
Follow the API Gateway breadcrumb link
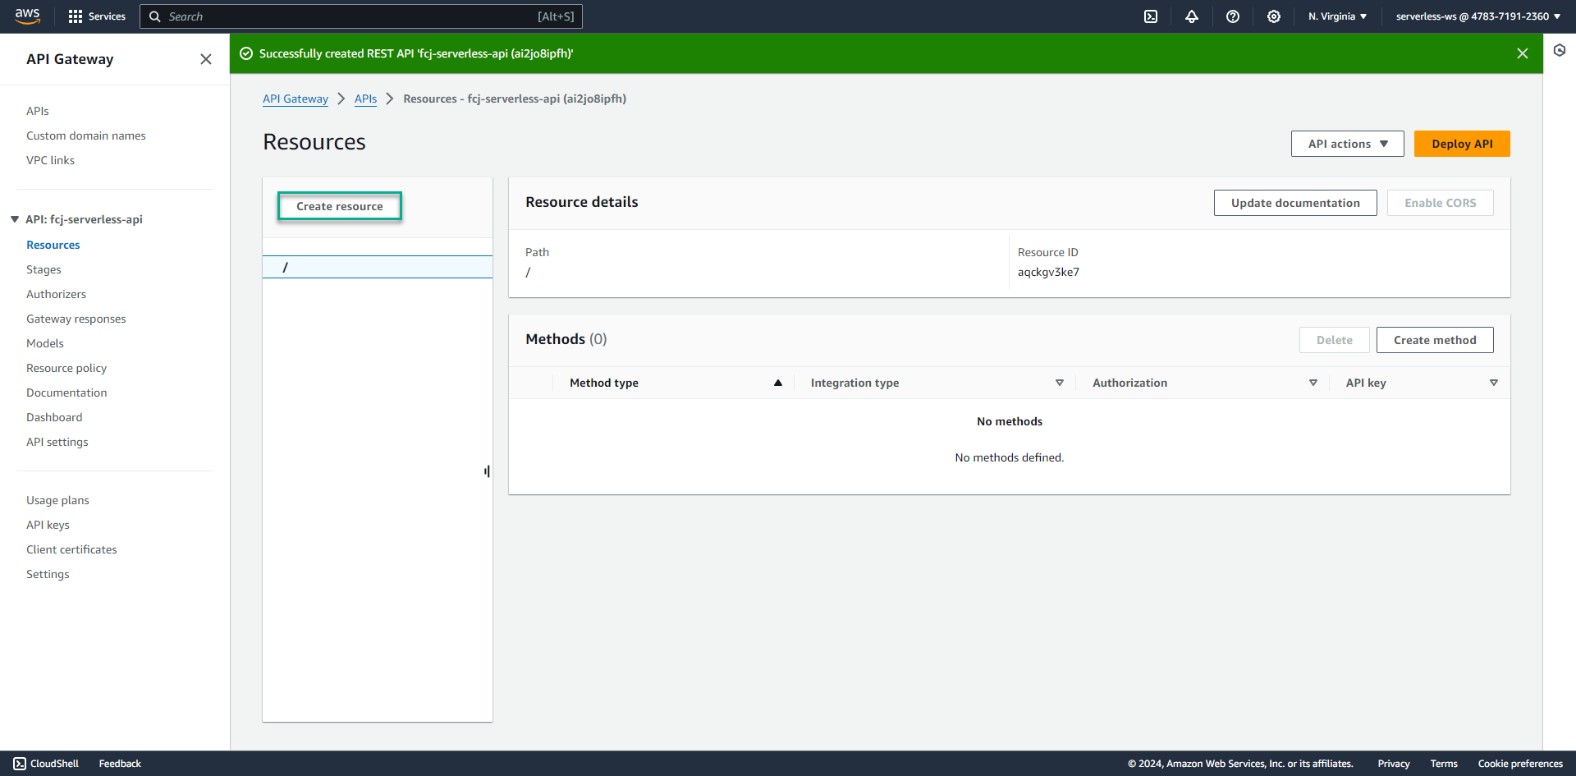(x=295, y=99)
